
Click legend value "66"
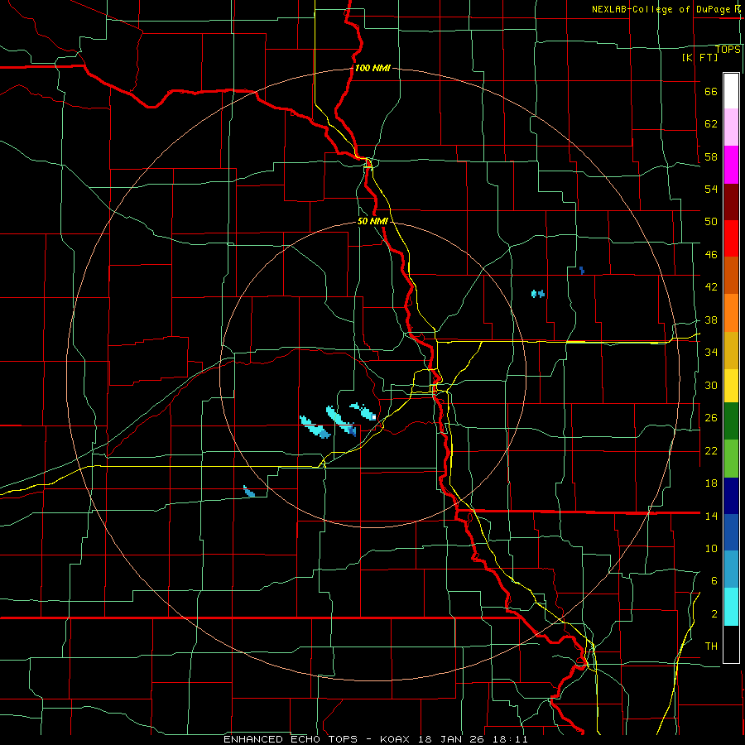[711, 92]
